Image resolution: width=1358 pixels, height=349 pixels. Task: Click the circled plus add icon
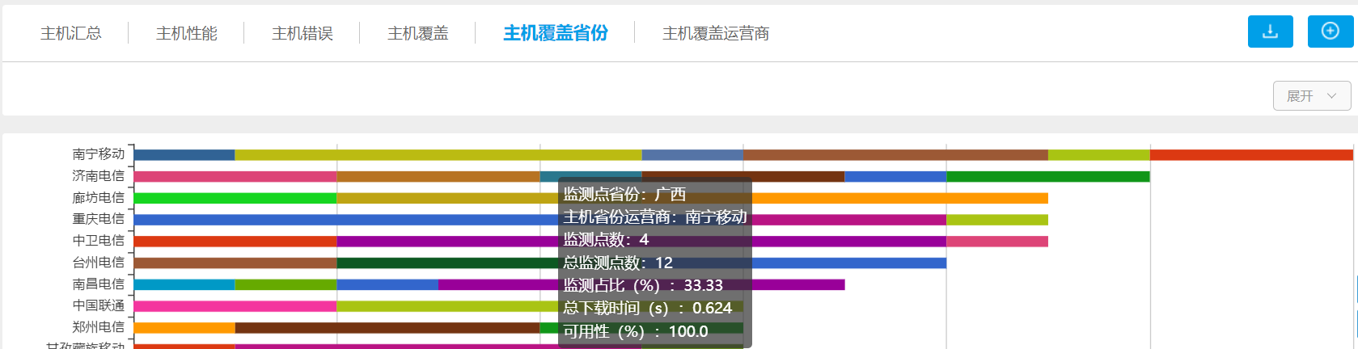point(1330,32)
